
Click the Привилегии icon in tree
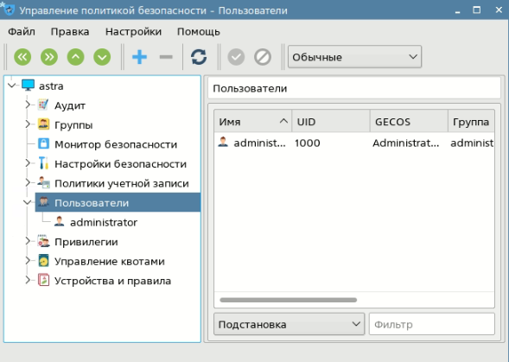coord(43,241)
